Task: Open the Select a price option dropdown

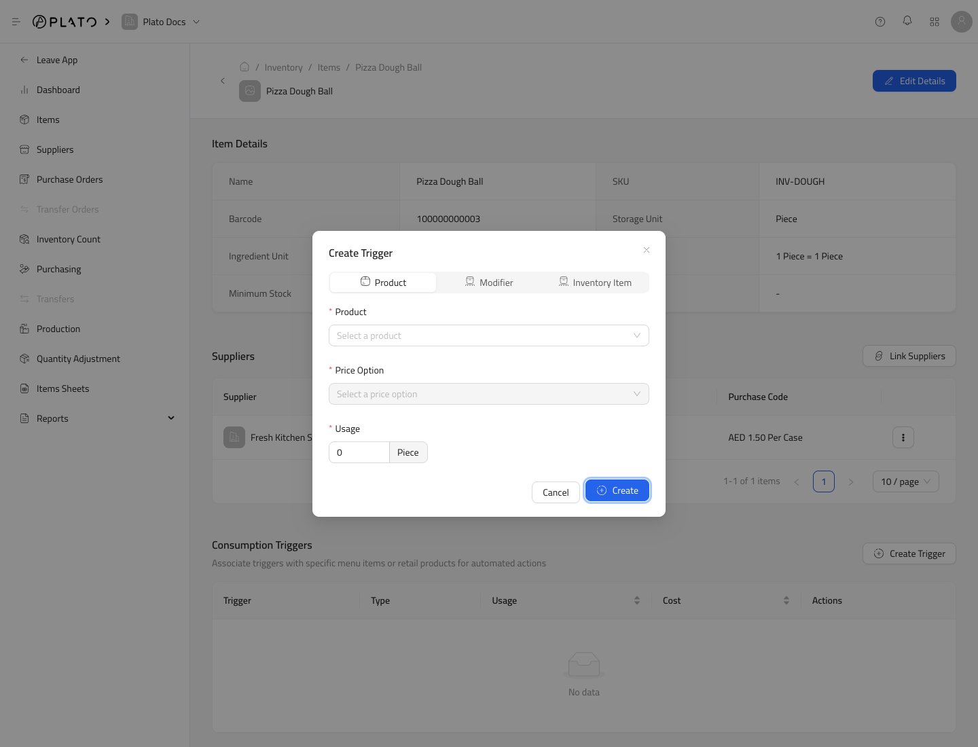Action: 489,394
